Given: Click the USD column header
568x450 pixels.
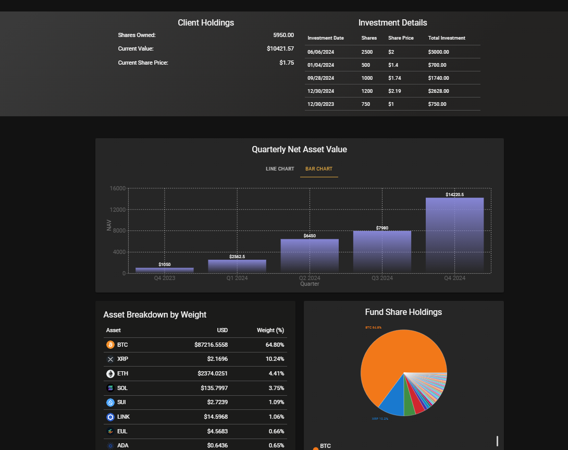Looking at the screenshot, I should pos(223,331).
